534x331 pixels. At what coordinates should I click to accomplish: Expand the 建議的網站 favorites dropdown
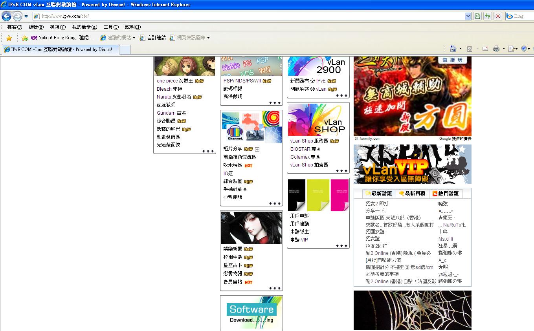coord(134,38)
